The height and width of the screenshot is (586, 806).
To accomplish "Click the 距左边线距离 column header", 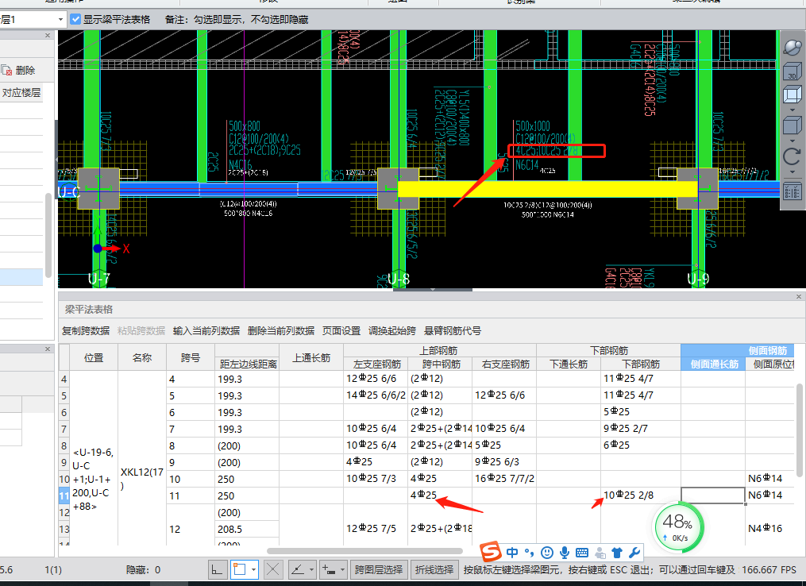I will pyautogui.click(x=248, y=364).
